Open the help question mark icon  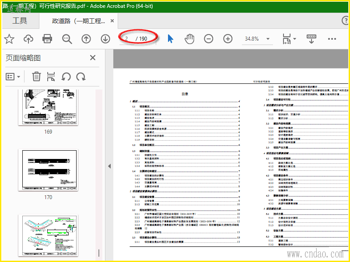[x=346, y=21]
